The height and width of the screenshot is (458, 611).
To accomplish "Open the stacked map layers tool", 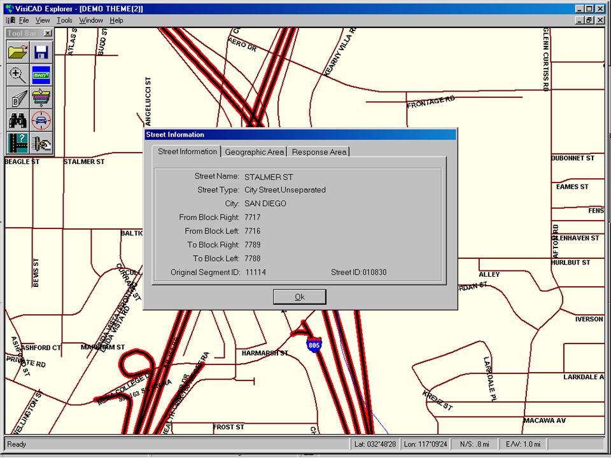I will 41,97.
